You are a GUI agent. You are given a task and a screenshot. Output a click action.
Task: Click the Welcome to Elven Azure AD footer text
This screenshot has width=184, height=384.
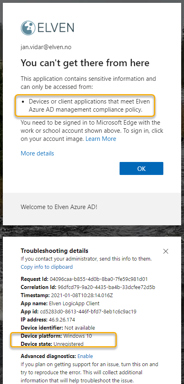click(x=59, y=207)
